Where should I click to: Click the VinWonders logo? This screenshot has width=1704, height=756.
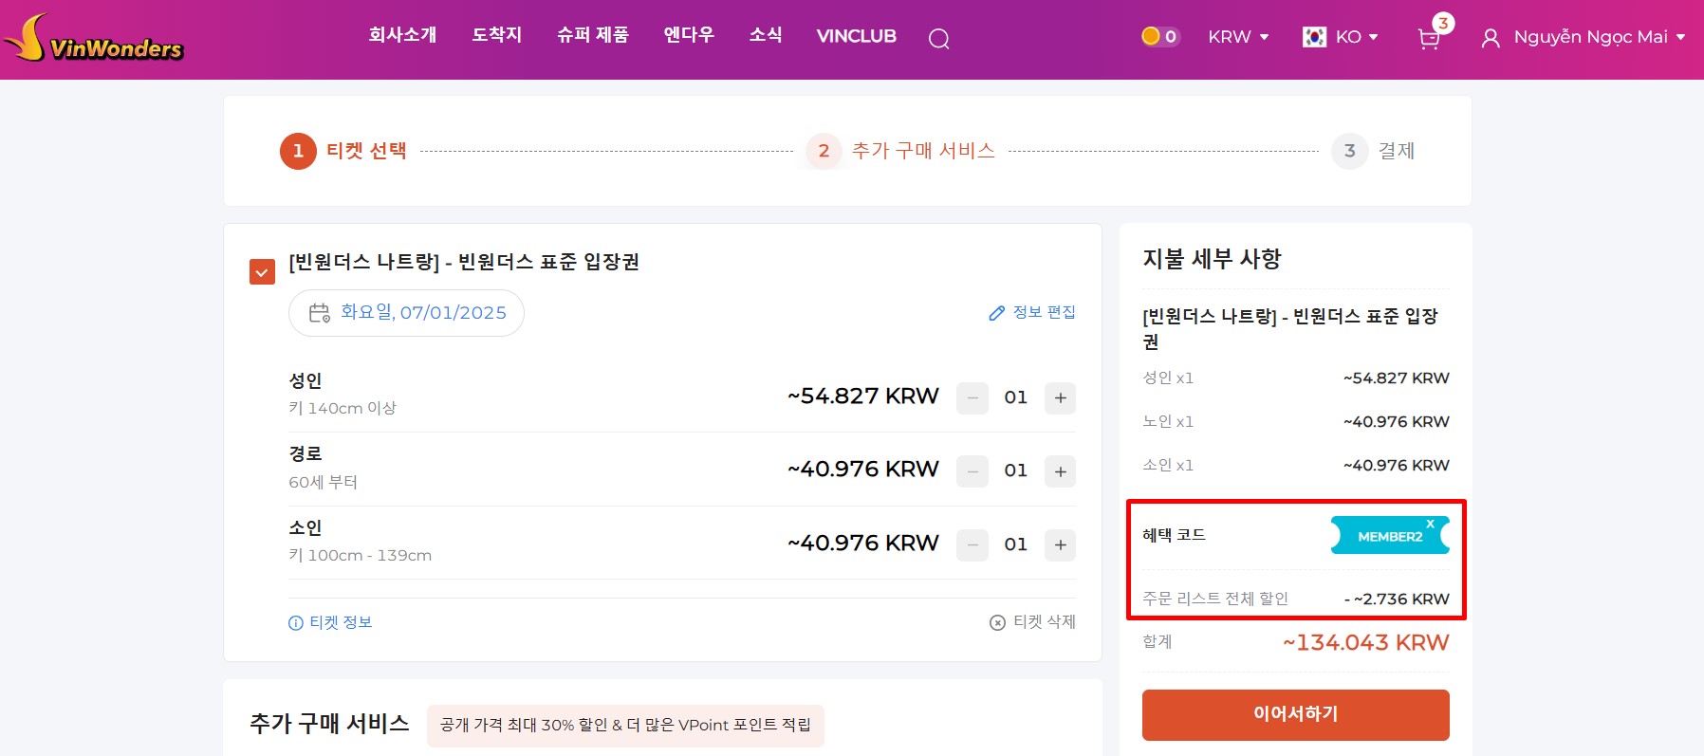(93, 39)
